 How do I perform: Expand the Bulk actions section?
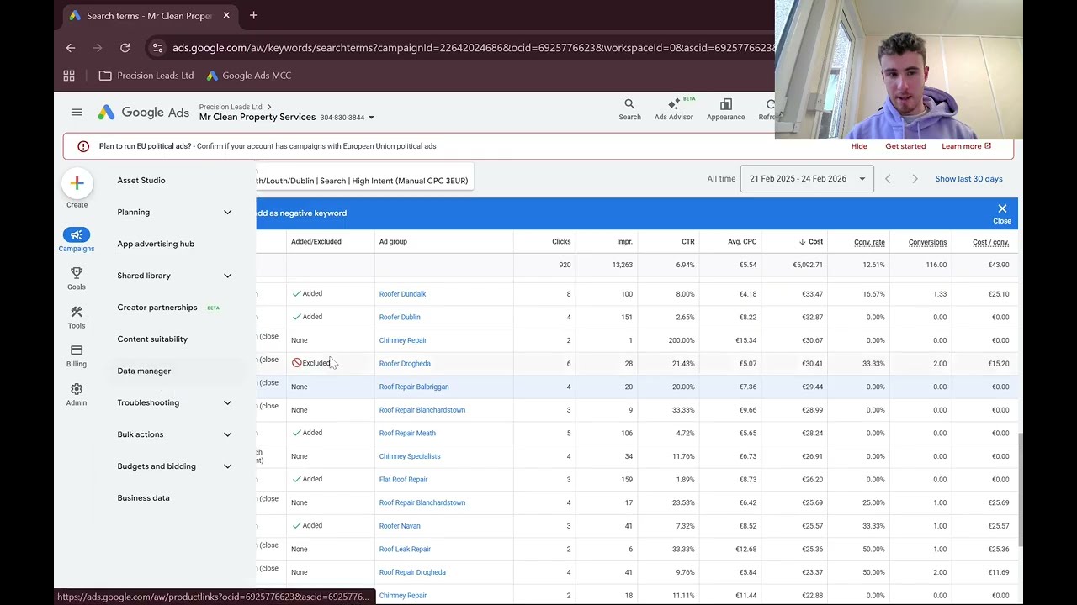[174, 434]
